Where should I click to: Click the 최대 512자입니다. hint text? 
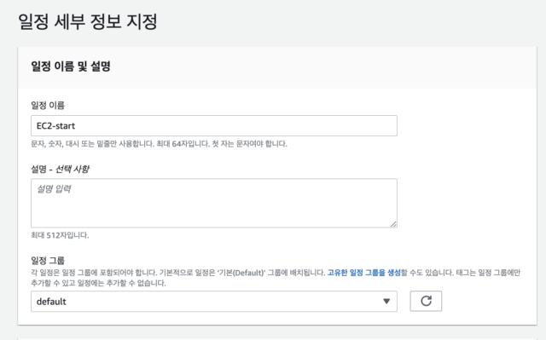pyautogui.click(x=60, y=235)
